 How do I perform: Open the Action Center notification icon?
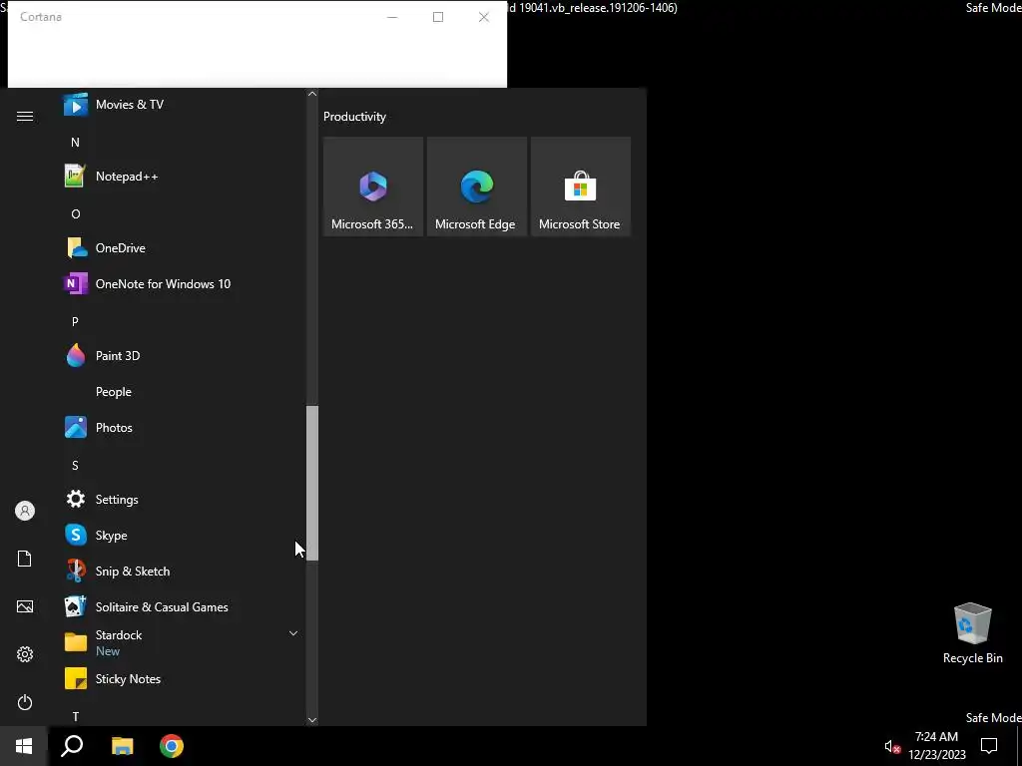pos(989,746)
